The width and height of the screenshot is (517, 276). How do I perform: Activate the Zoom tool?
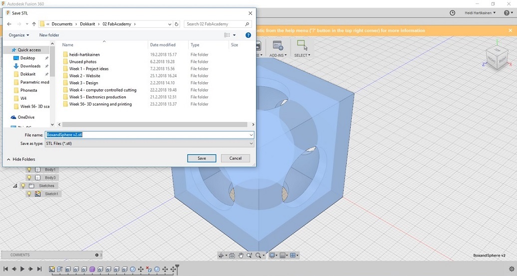250,255
